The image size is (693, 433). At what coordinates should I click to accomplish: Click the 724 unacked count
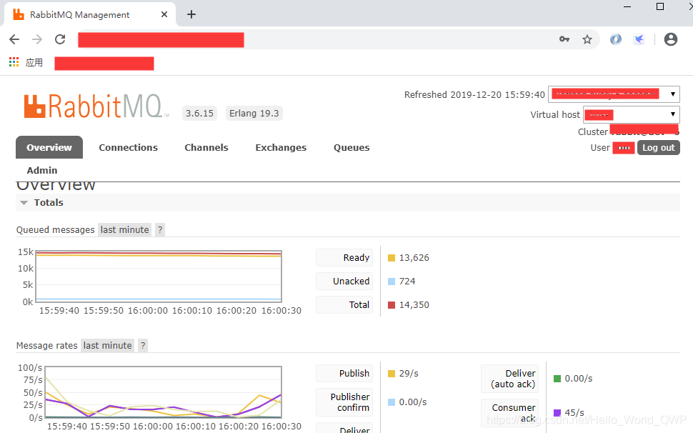[x=407, y=281]
